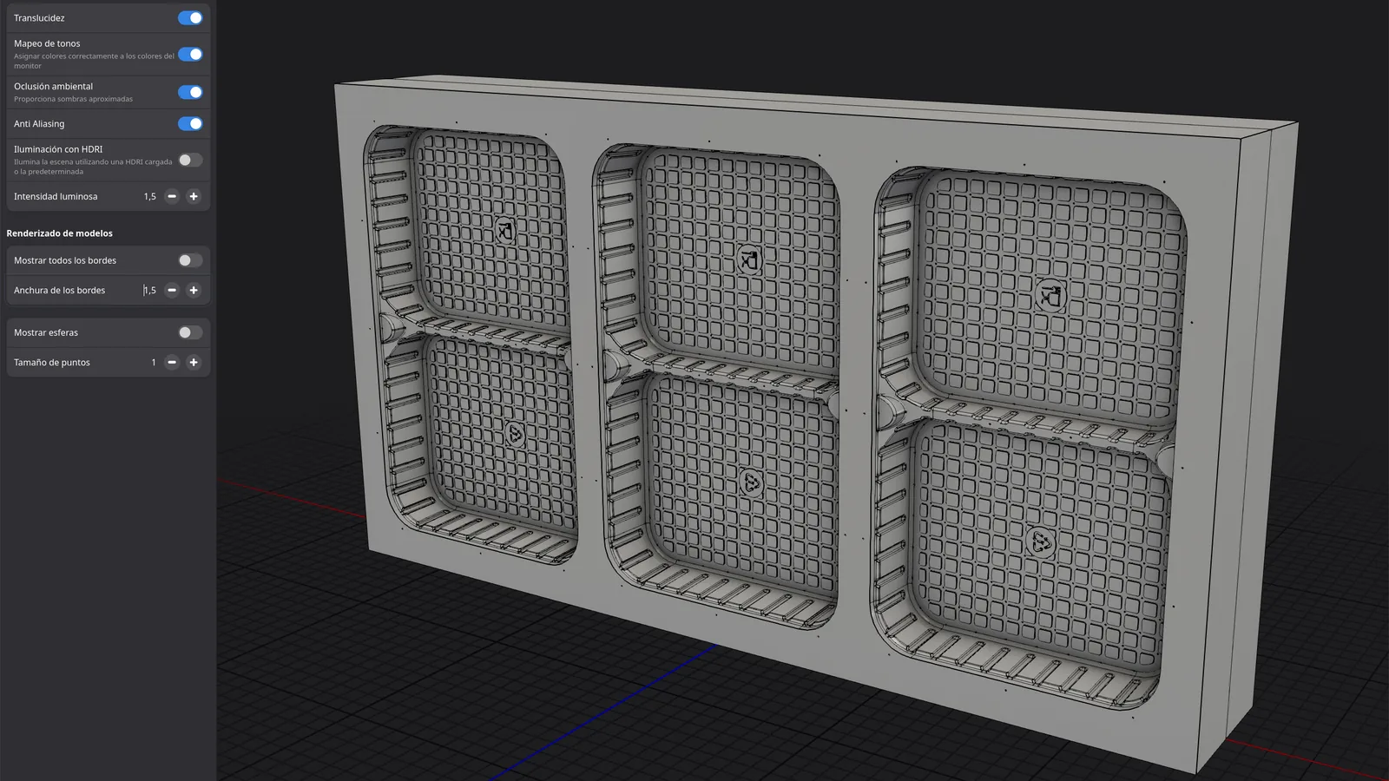Click the Intensidad luminosa label
This screenshot has width=1389, height=781.
[56, 196]
